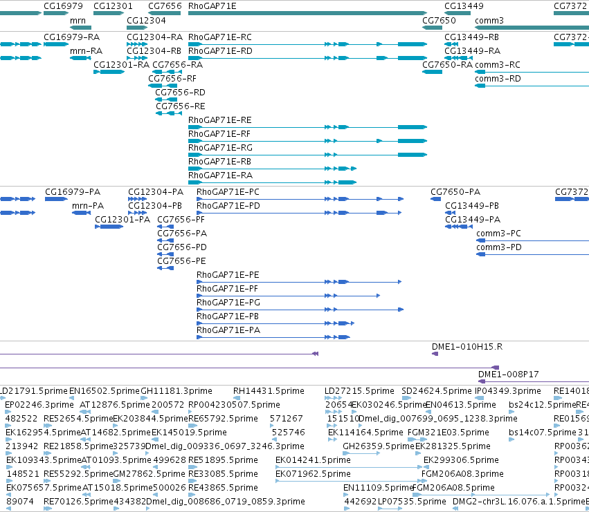Click transcript CG12304-RA
The height and width of the screenshot is (512, 589).
point(154,37)
